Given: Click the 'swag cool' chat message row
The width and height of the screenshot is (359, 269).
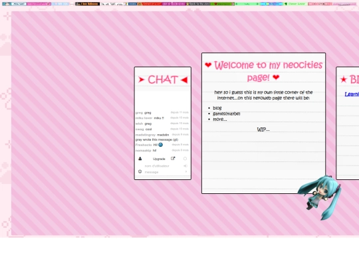Looking at the screenshot, I should (x=162, y=130).
